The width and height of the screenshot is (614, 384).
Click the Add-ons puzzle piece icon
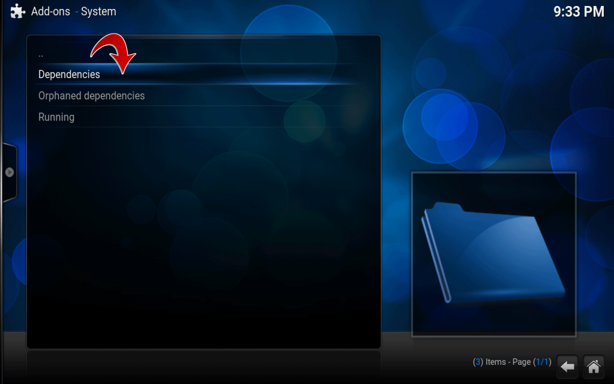(x=17, y=11)
